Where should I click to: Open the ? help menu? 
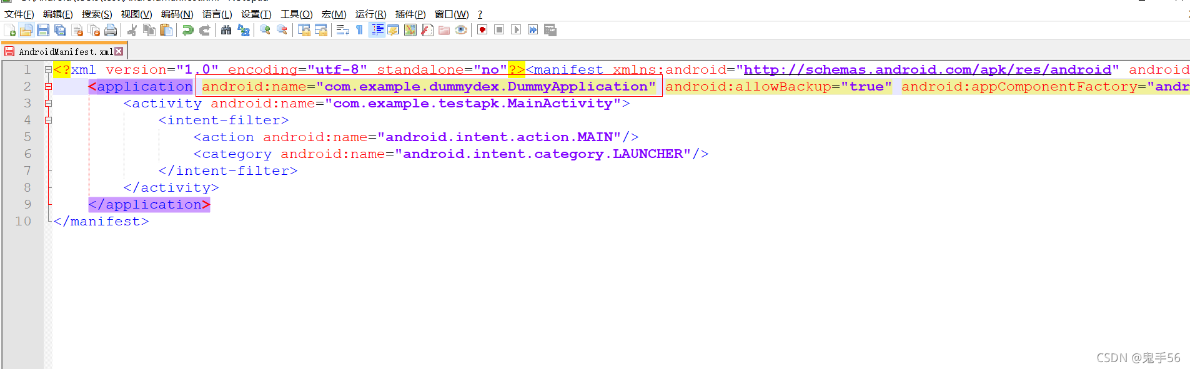pyautogui.click(x=480, y=14)
